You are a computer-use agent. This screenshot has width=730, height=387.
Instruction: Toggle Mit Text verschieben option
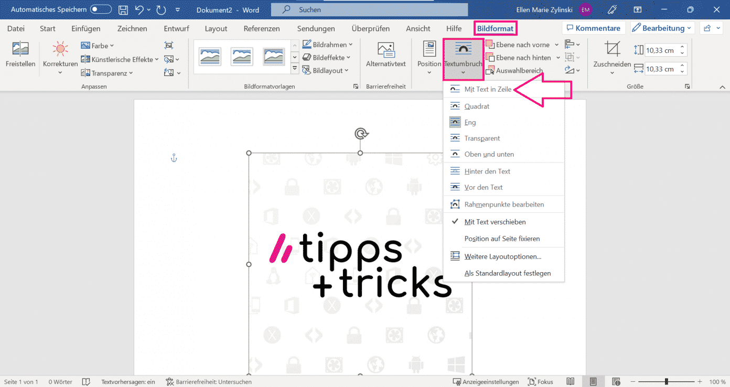point(495,222)
